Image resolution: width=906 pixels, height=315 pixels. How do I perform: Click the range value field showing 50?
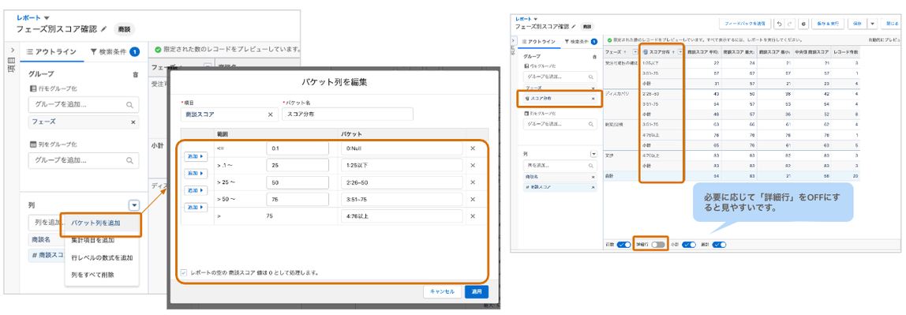(297, 182)
